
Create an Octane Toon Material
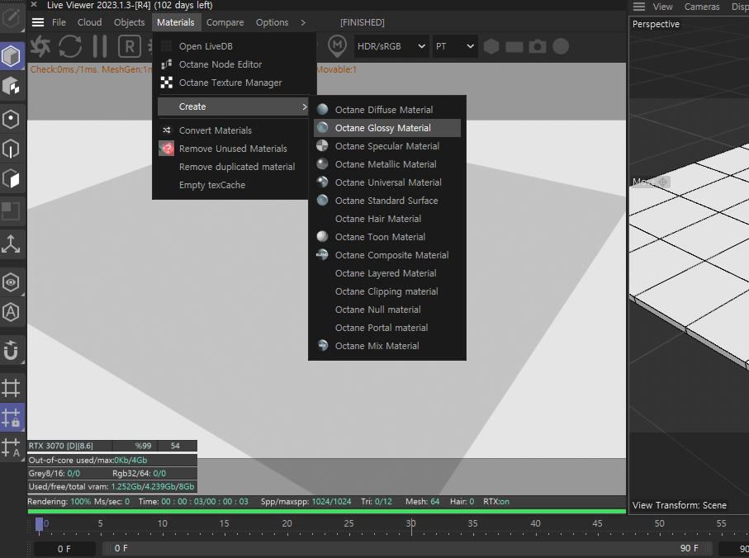pos(387,237)
